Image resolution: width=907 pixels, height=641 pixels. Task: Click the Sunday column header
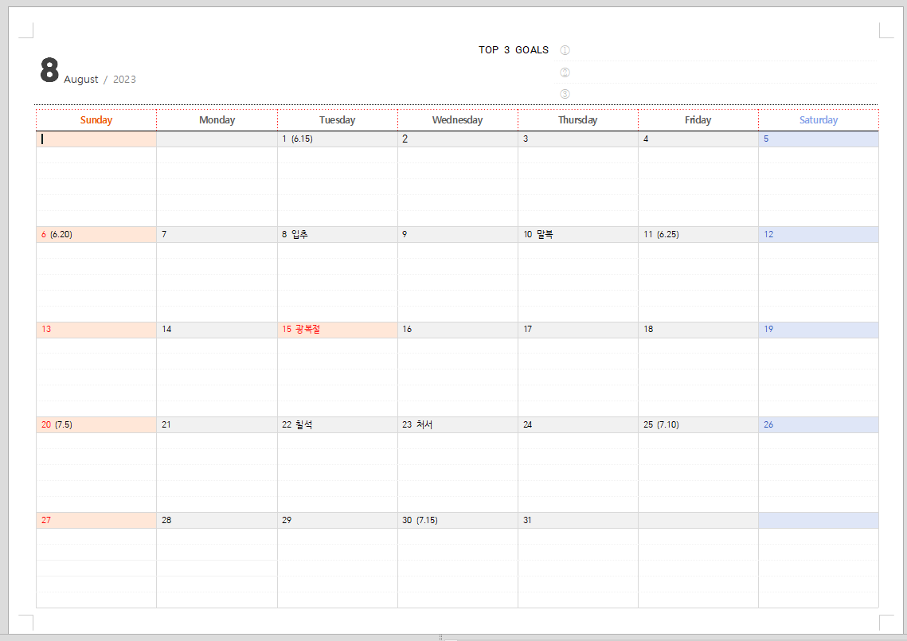click(96, 120)
